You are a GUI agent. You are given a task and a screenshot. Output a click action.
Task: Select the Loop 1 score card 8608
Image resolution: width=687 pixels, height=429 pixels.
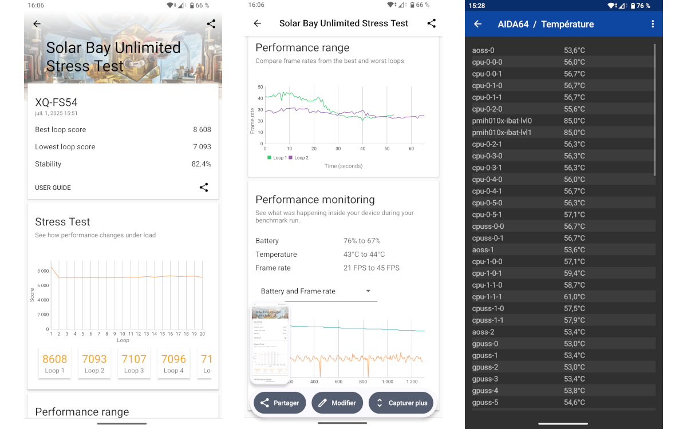pyautogui.click(x=55, y=363)
